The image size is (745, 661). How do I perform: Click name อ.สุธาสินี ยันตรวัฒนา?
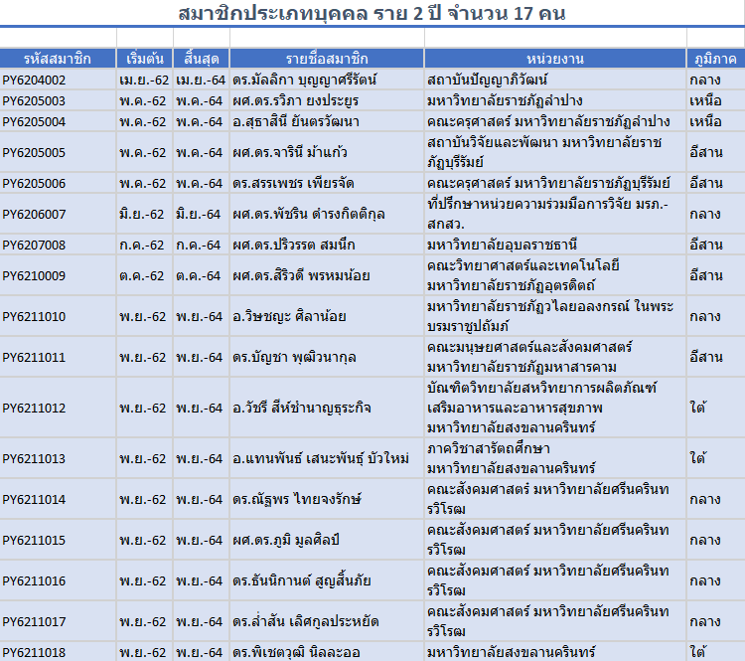[296, 121]
